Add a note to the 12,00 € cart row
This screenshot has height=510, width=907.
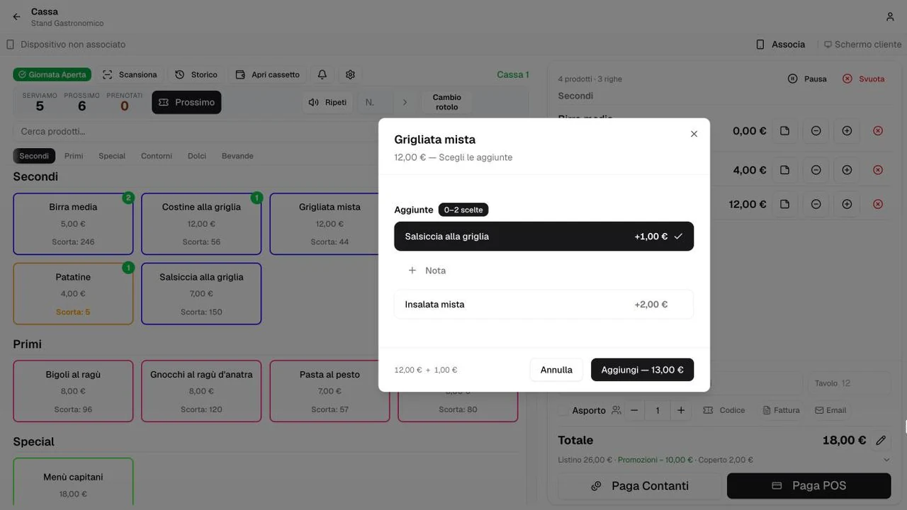pyautogui.click(x=784, y=204)
